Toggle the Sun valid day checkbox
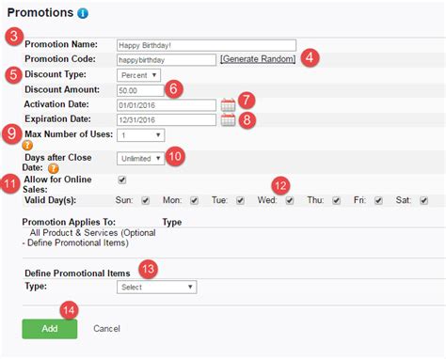446x359 pixels. click(x=146, y=200)
